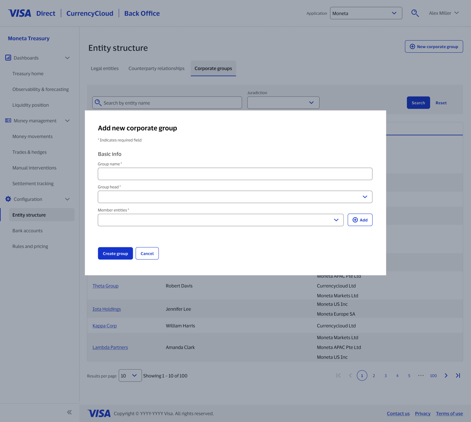Open Settlement tracking page
Viewport: 471px width, 422px height.
pyautogui.click(x=33, y=184)
